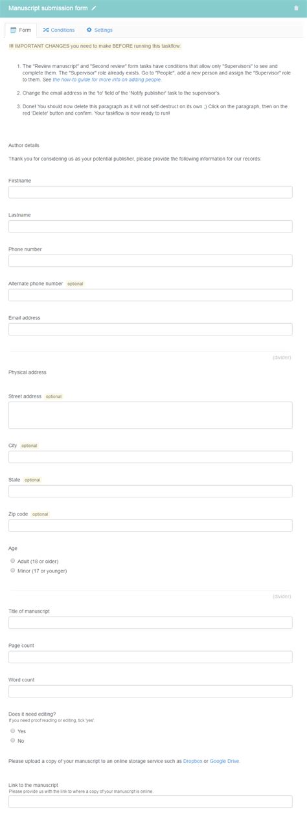The height and width of the screenshot is (818, 307).
Task: Click the Street address text area
Action: [150, 415]
